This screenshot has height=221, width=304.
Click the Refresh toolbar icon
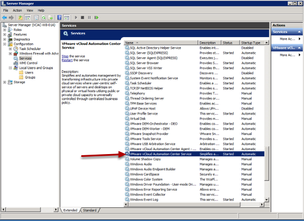point(43,17)
